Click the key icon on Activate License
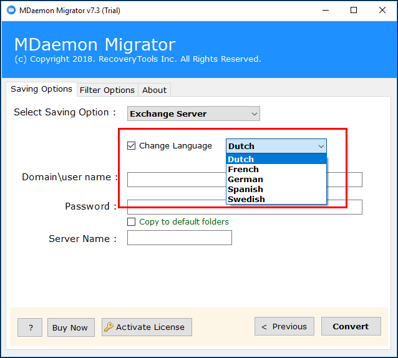This screenshot has height=358, width=398. pos(109,327)
